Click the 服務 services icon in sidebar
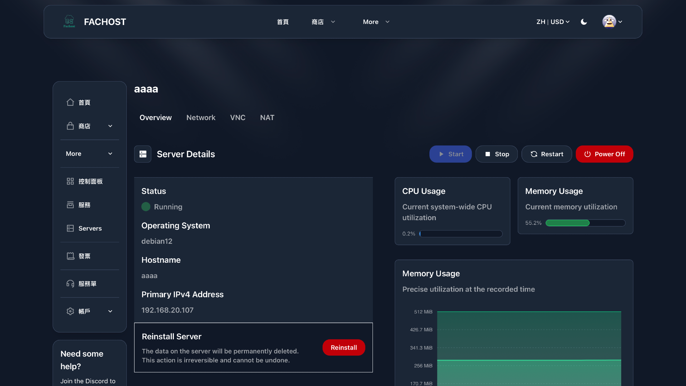 coord(70,205)
